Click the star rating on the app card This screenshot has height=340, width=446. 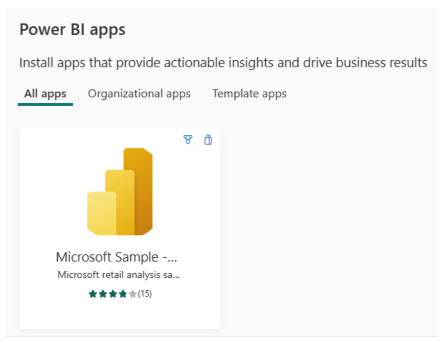click(113, 294)
